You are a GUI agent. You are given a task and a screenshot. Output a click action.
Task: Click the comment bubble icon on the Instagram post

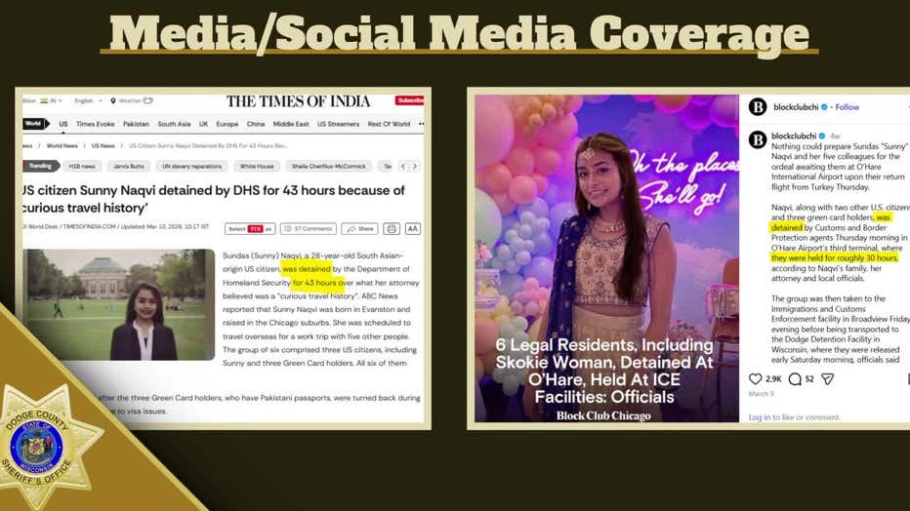(x=794, y=378)
